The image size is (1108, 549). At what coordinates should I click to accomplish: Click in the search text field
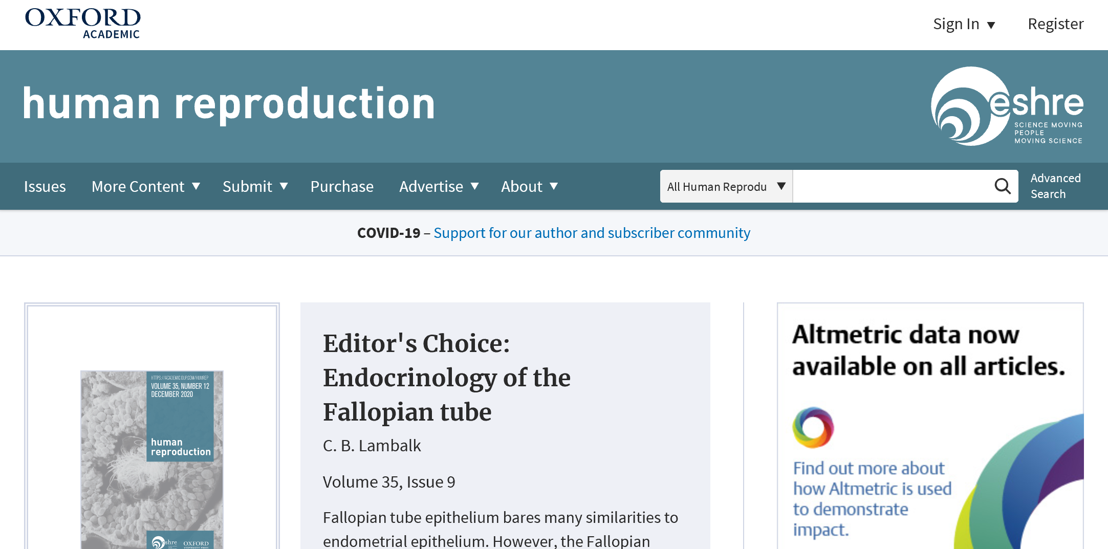click(893, 186)
